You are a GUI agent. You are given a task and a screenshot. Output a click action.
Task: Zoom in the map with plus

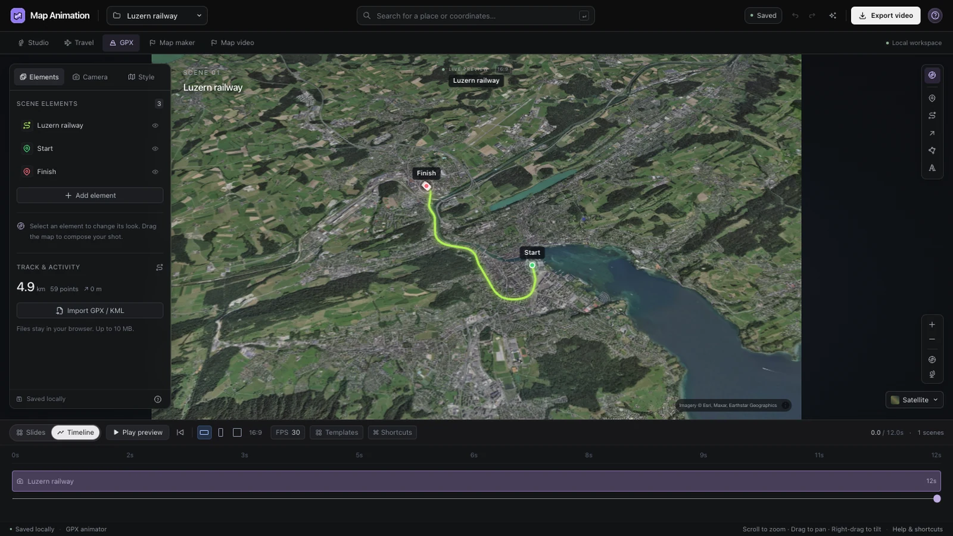click(x=932, y=325)
